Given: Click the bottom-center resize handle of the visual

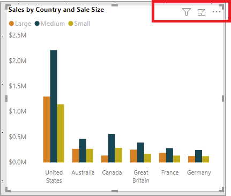Looking at the screenshot, I should click(115, 191).
